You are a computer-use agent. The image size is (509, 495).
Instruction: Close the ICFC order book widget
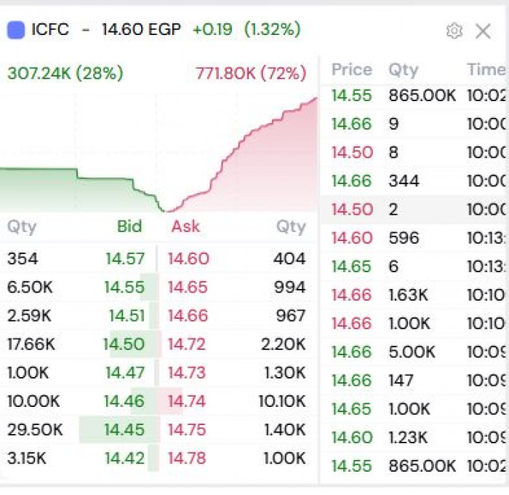[483, 31]
